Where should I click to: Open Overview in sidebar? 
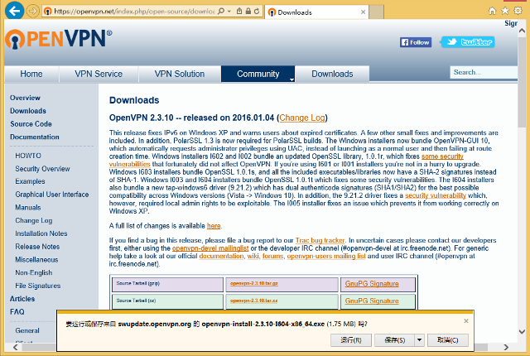pos(25,98)
